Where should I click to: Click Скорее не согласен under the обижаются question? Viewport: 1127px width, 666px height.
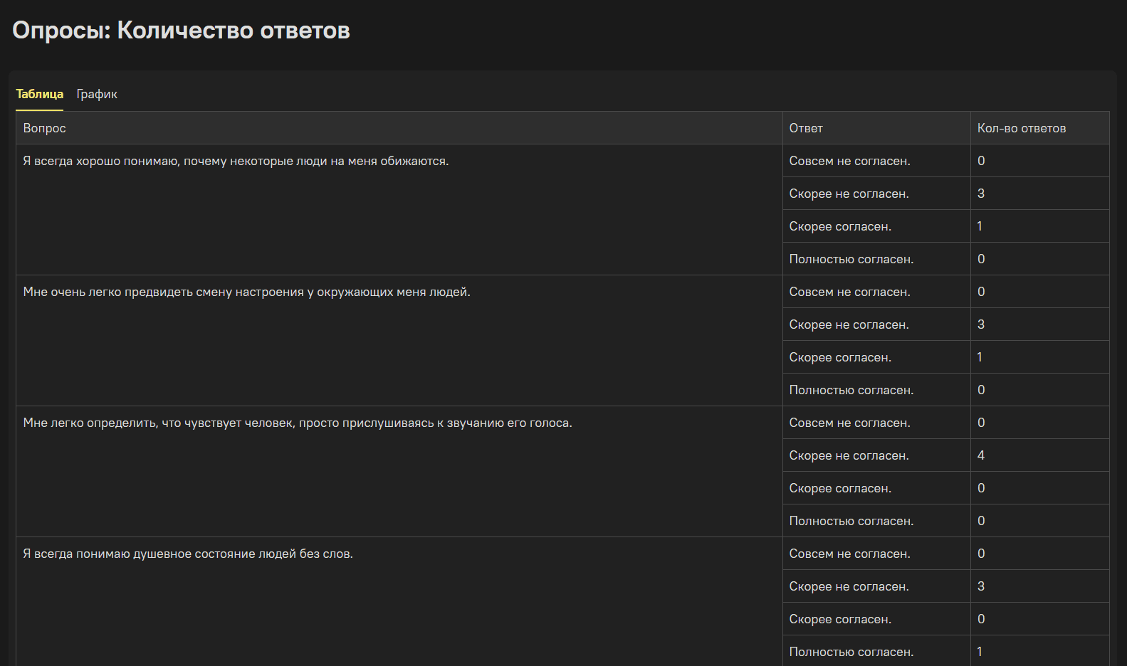pos(849,194)
